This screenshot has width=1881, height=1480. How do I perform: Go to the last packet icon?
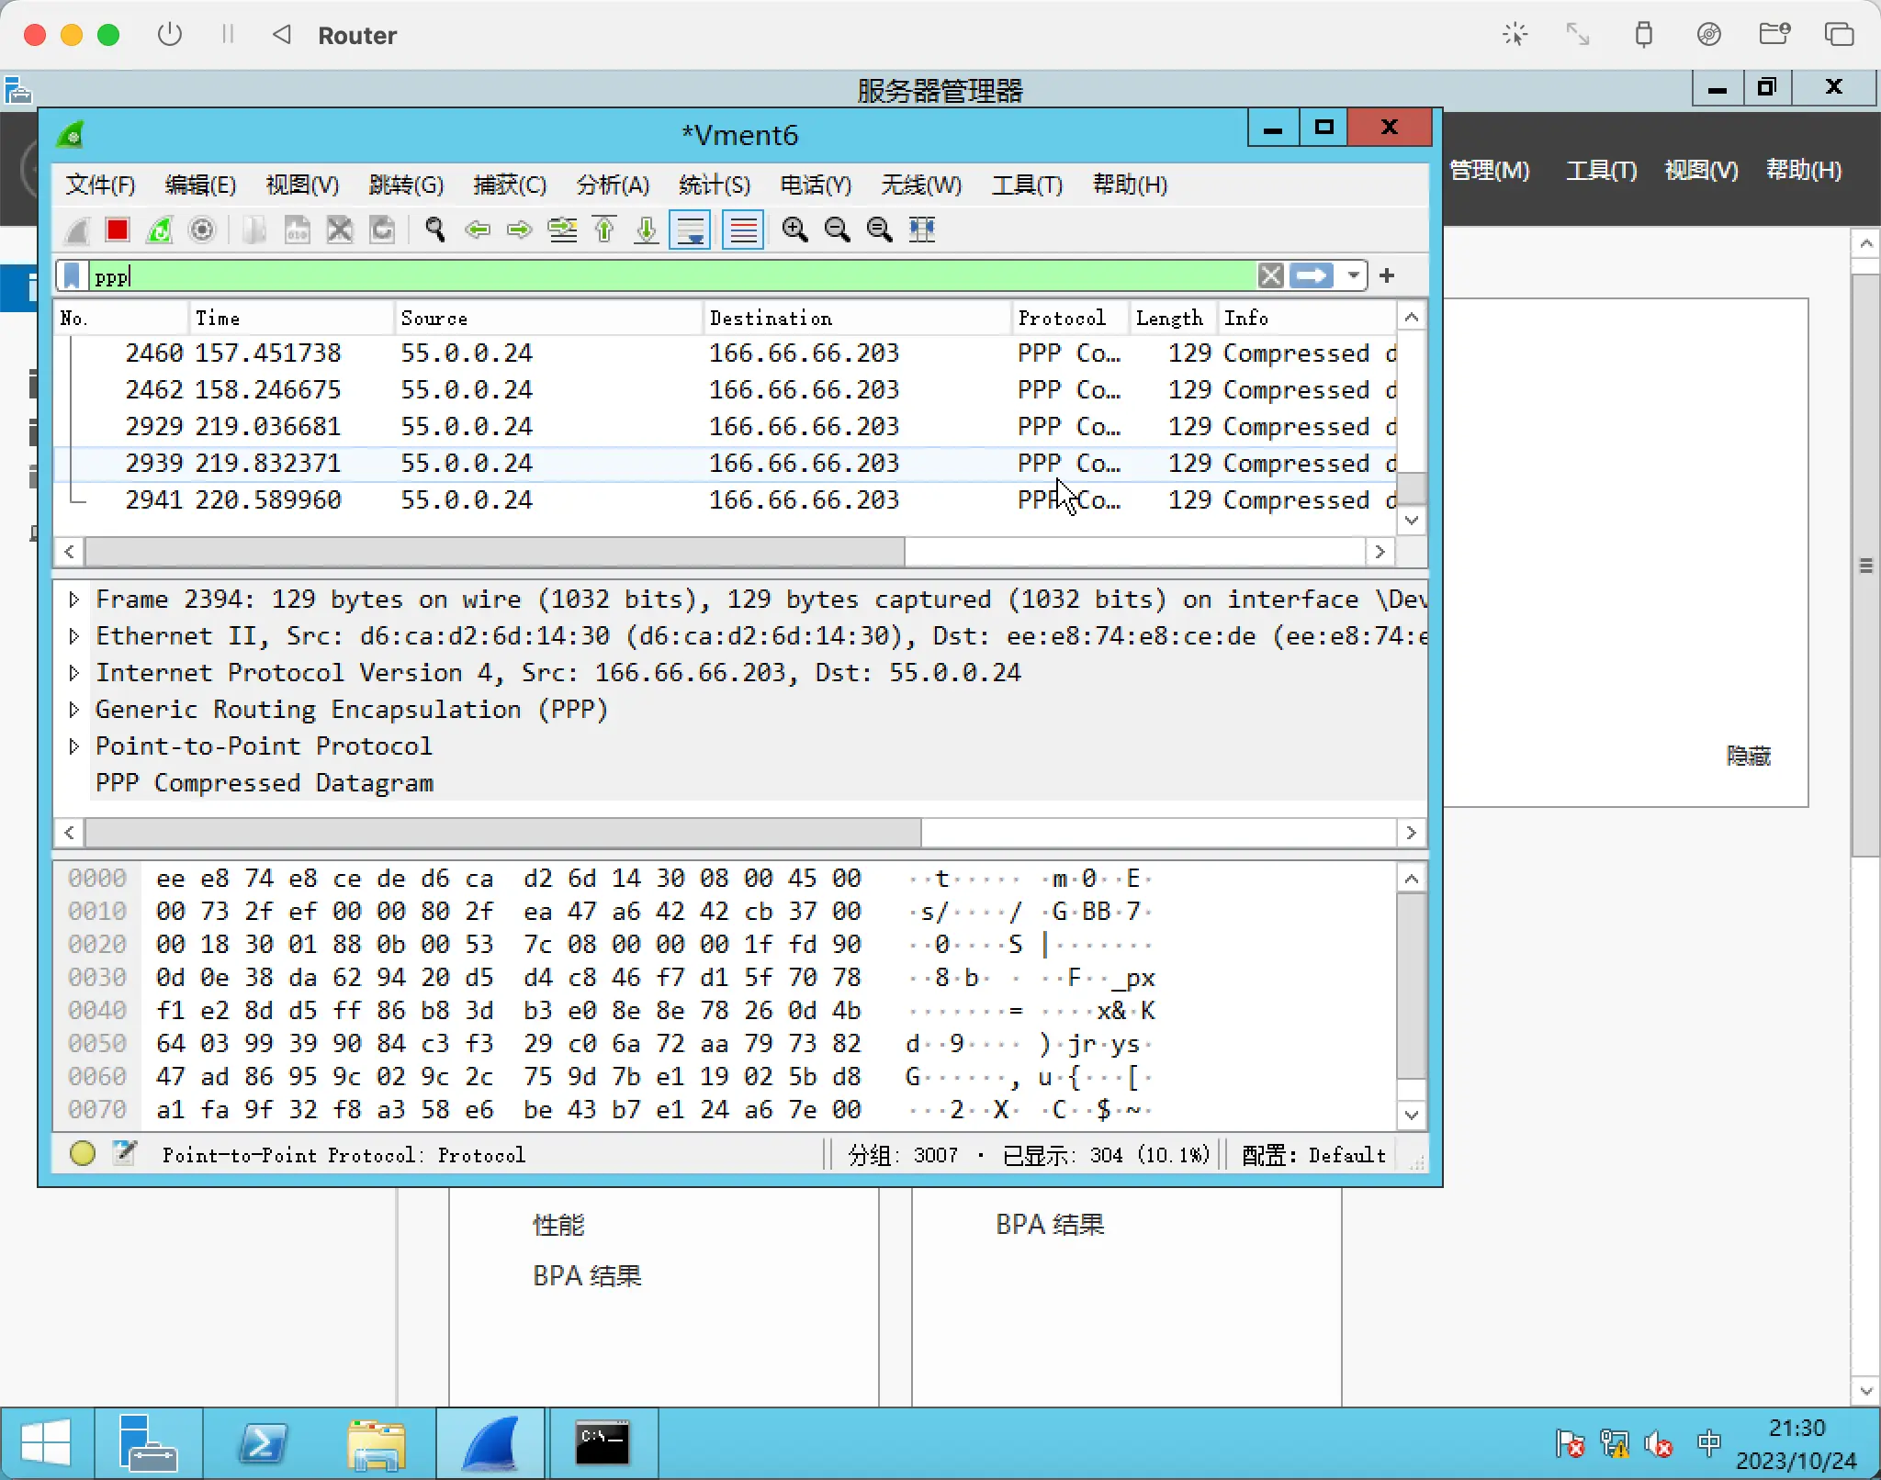[647, 230]
